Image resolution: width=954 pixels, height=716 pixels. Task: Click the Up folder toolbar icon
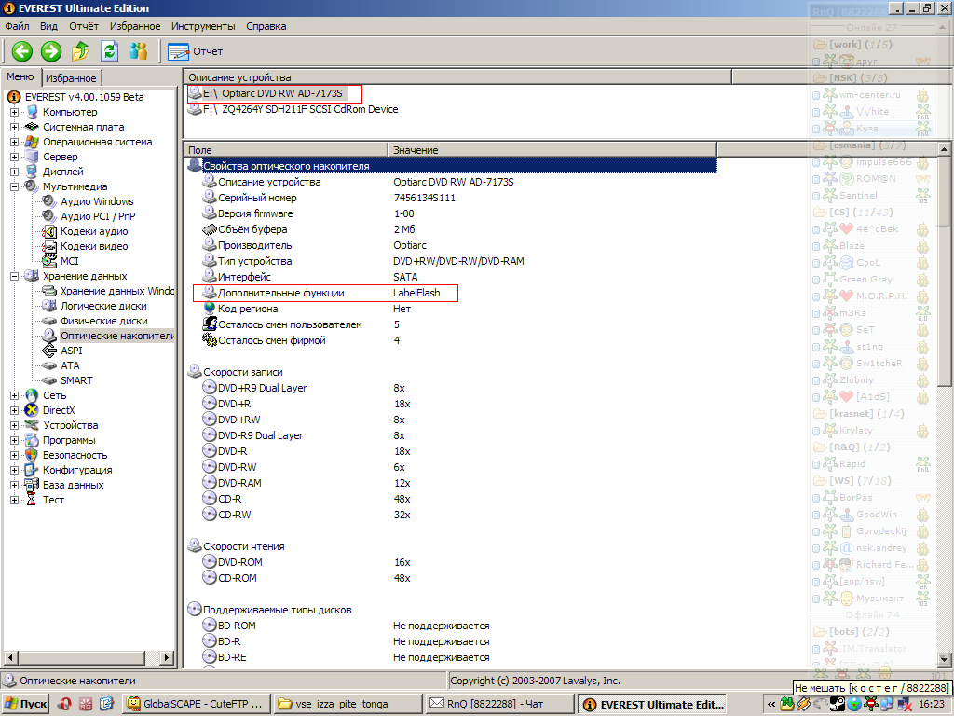point(80,51)
